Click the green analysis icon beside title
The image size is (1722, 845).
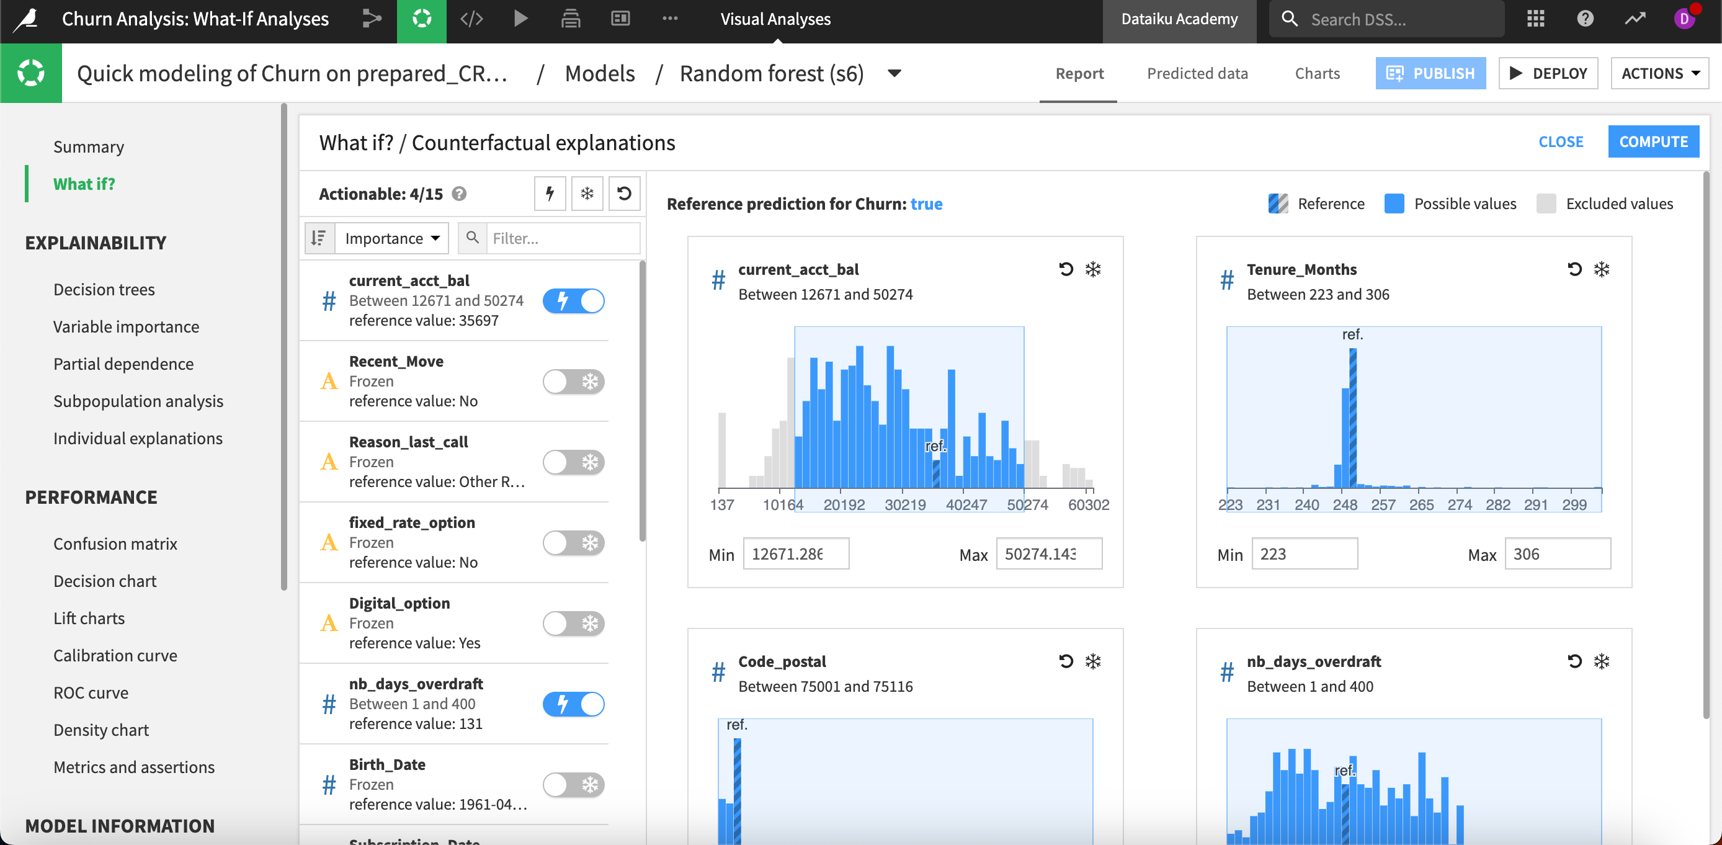coord(31,73)
